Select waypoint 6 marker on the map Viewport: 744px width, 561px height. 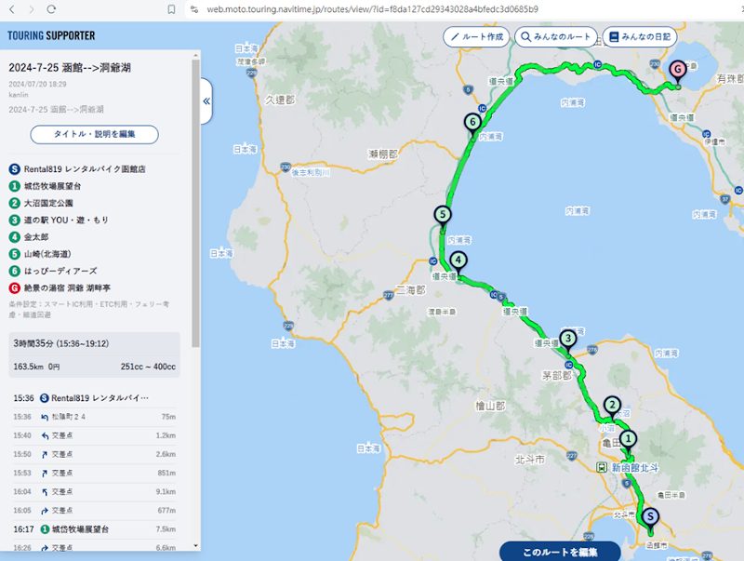[473, 122]
